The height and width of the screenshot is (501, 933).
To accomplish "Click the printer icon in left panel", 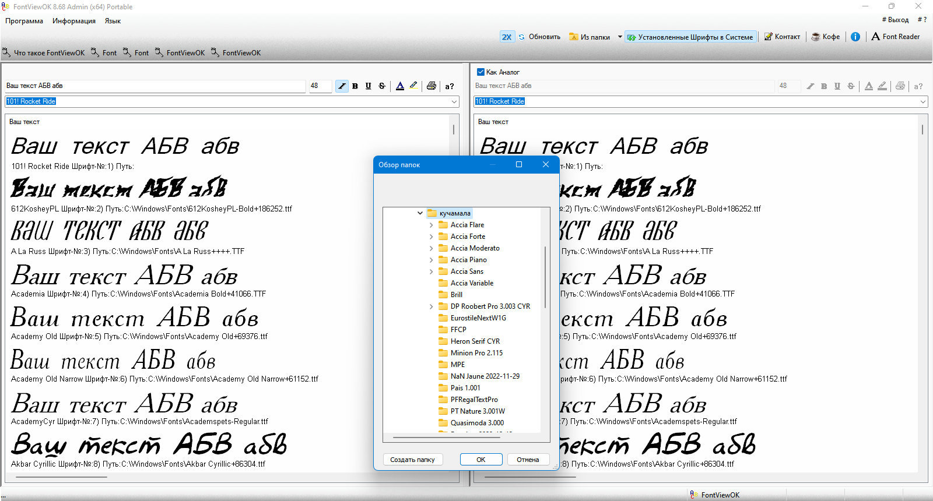I will point(432,86).
